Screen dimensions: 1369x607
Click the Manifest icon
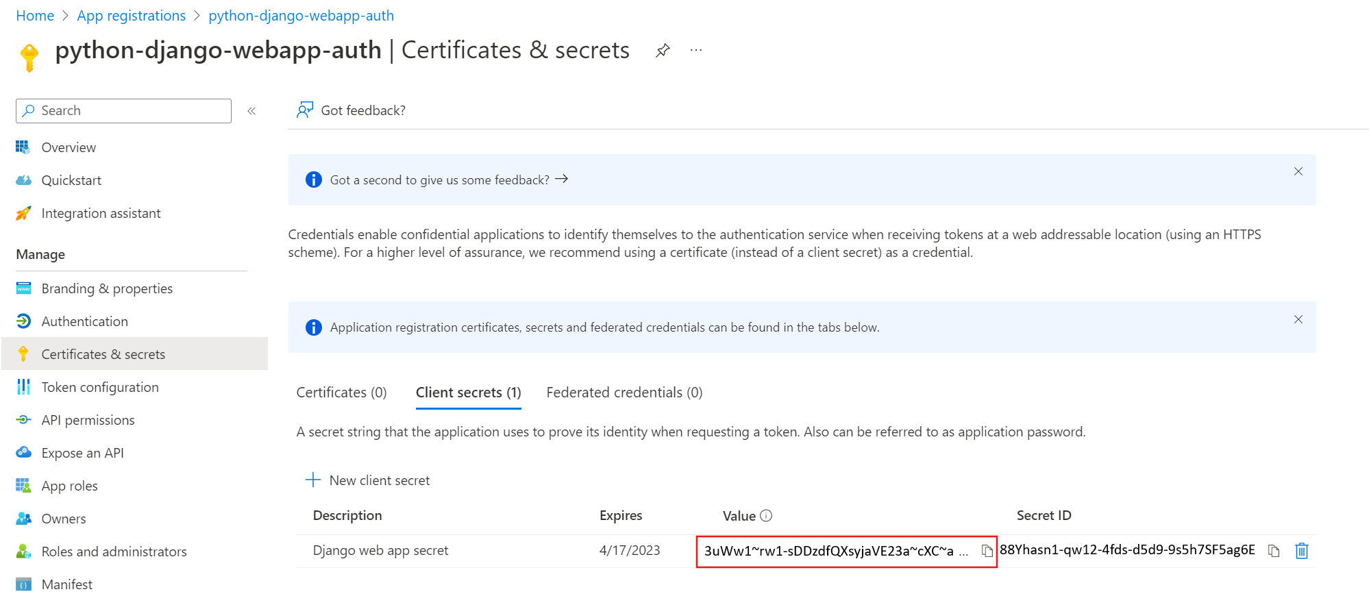pyautogui.click(x=23, y=584)
